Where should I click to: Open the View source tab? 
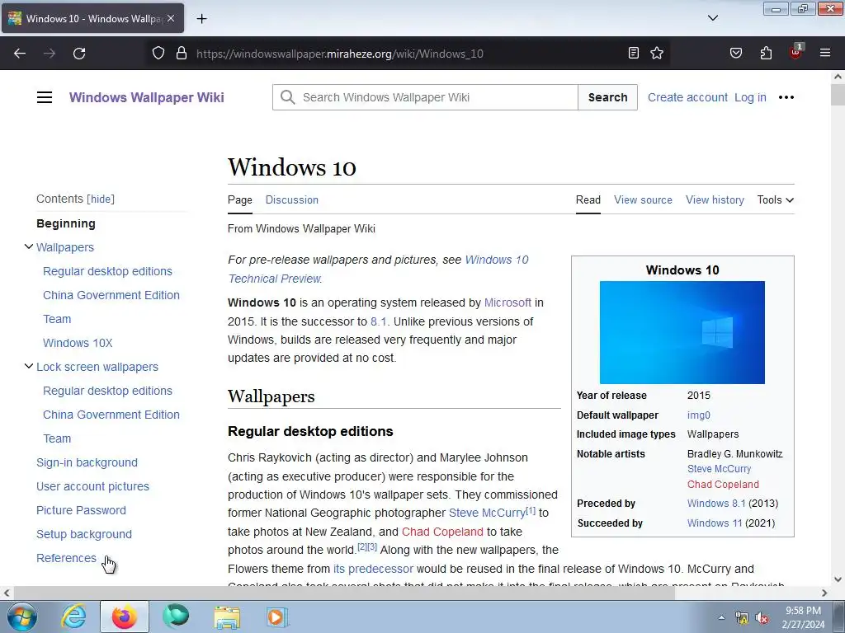(x=643, y=199)
